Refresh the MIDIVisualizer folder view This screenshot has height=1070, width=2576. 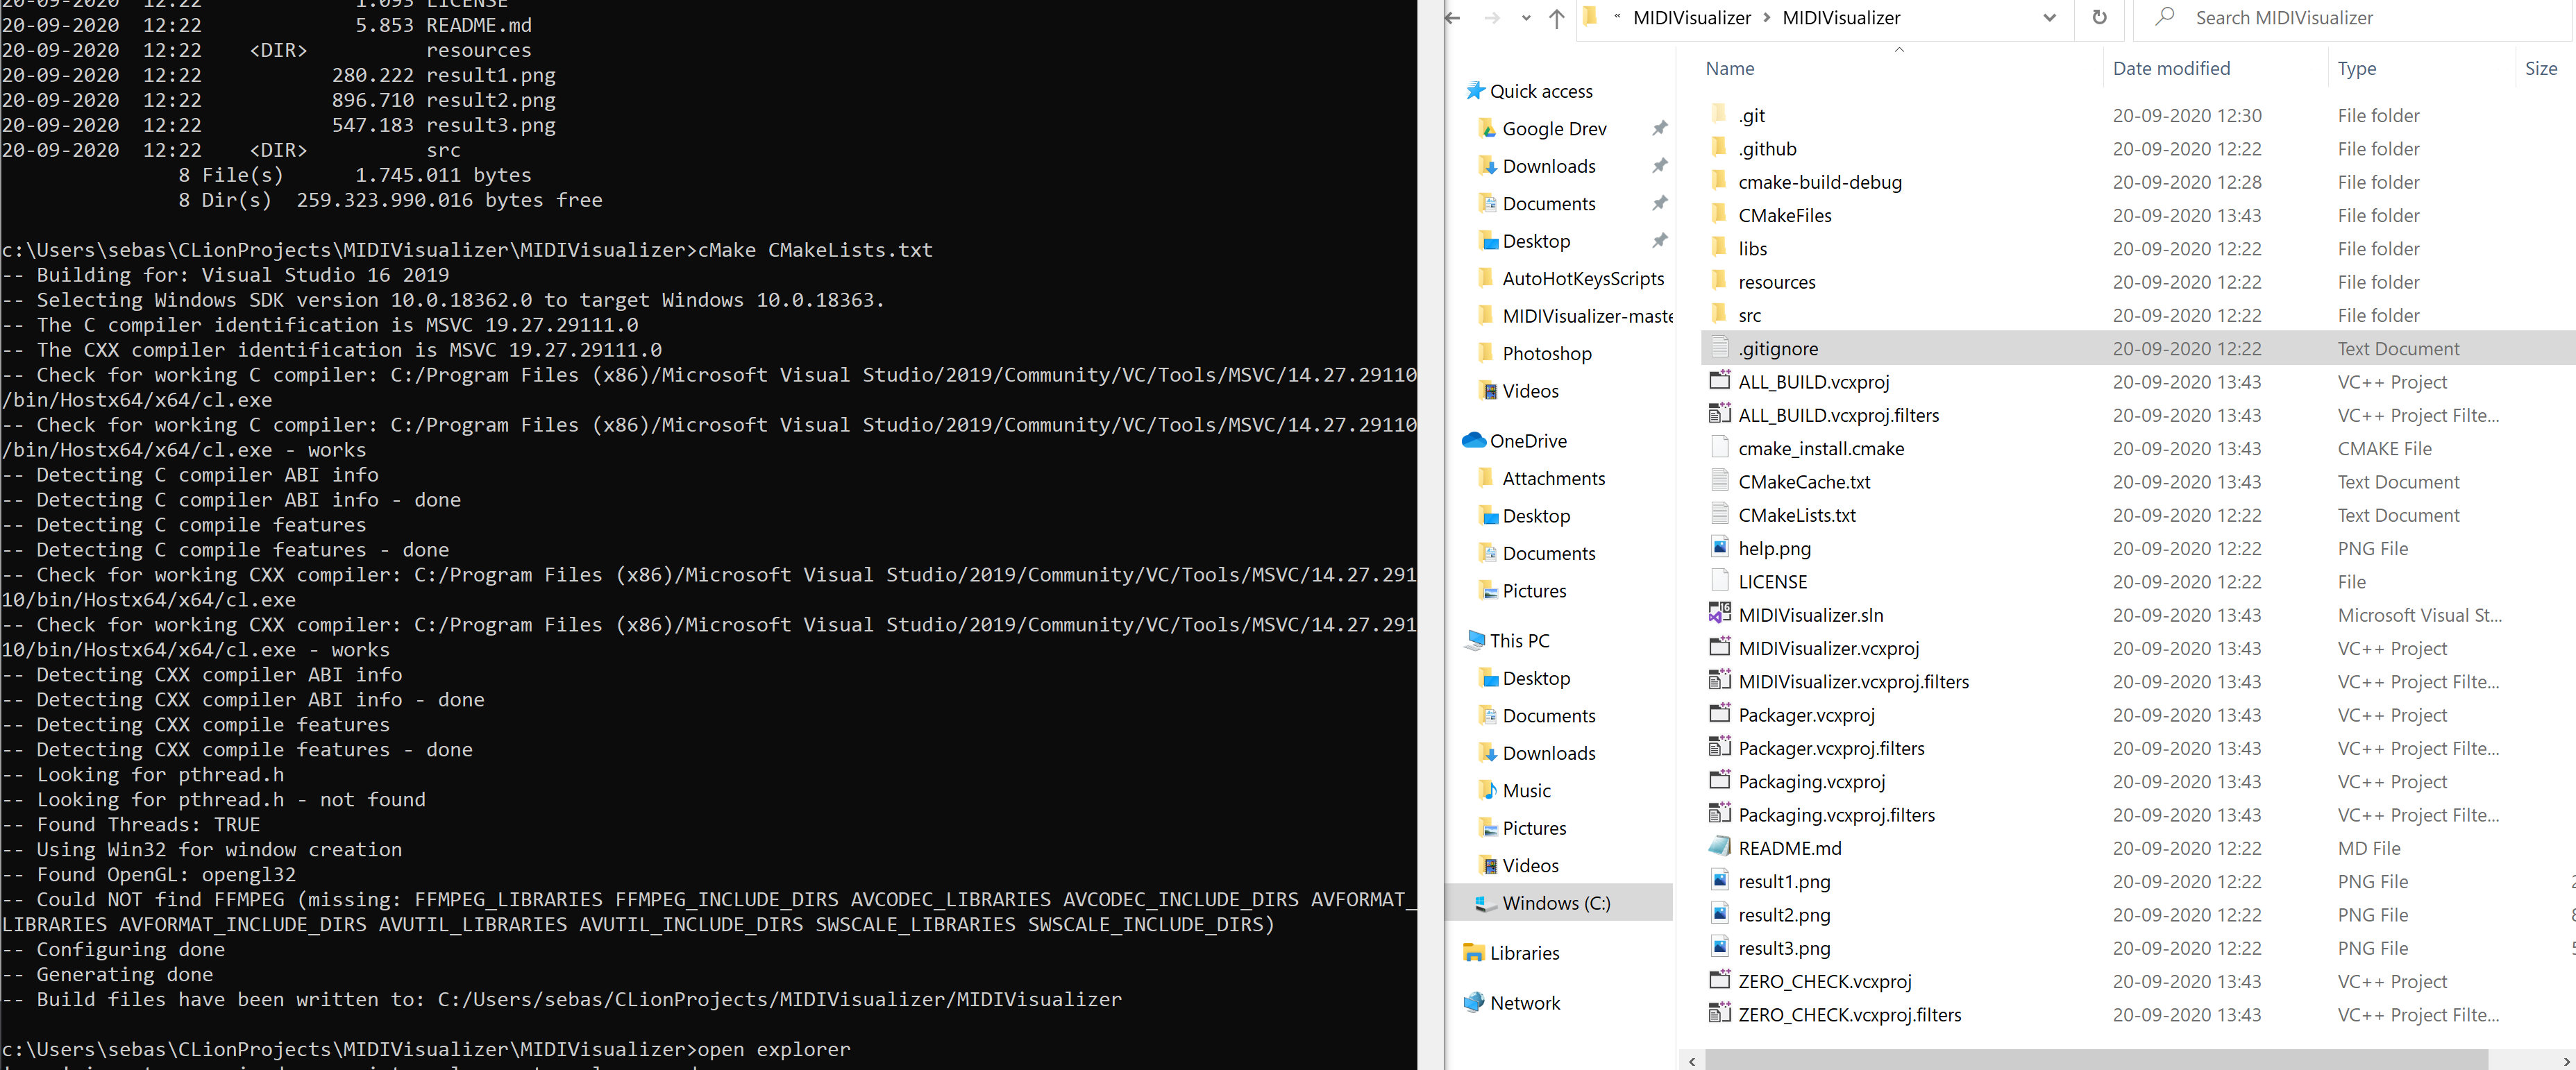[2099, 17]
